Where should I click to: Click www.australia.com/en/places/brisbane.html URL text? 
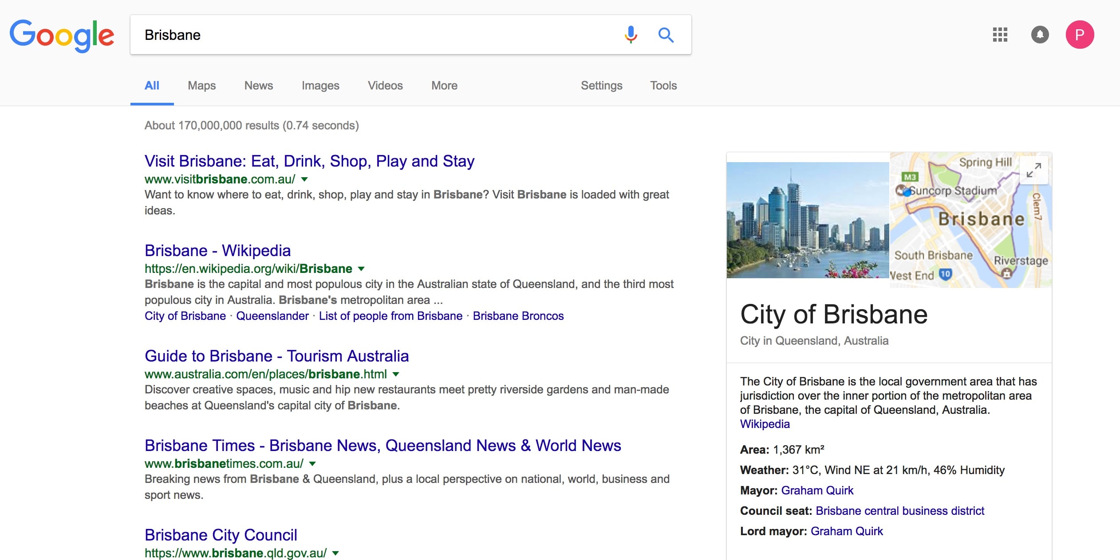coord(265,374)
